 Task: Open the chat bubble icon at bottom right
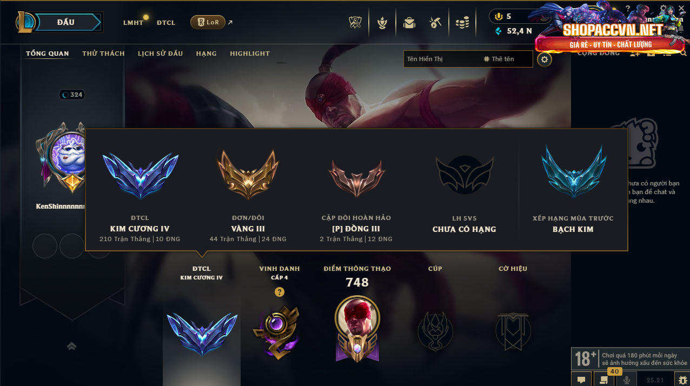coord(581,380)
